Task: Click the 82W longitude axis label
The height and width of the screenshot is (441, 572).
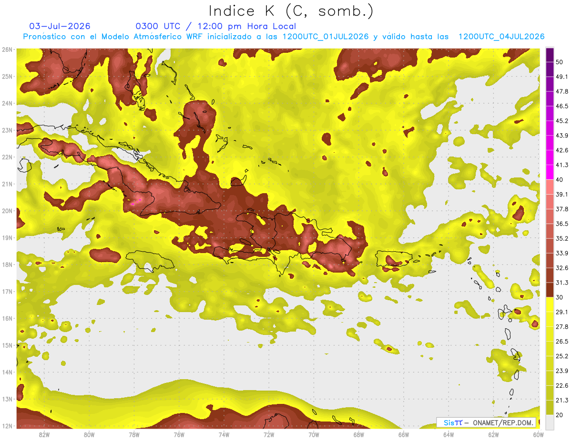Action: tap(44, 435)
